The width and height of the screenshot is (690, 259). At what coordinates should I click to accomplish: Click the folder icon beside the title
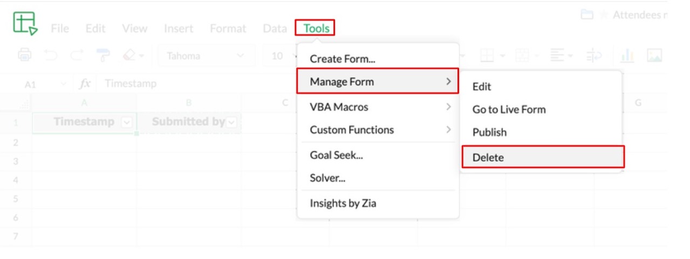click(x=587, y=15)
